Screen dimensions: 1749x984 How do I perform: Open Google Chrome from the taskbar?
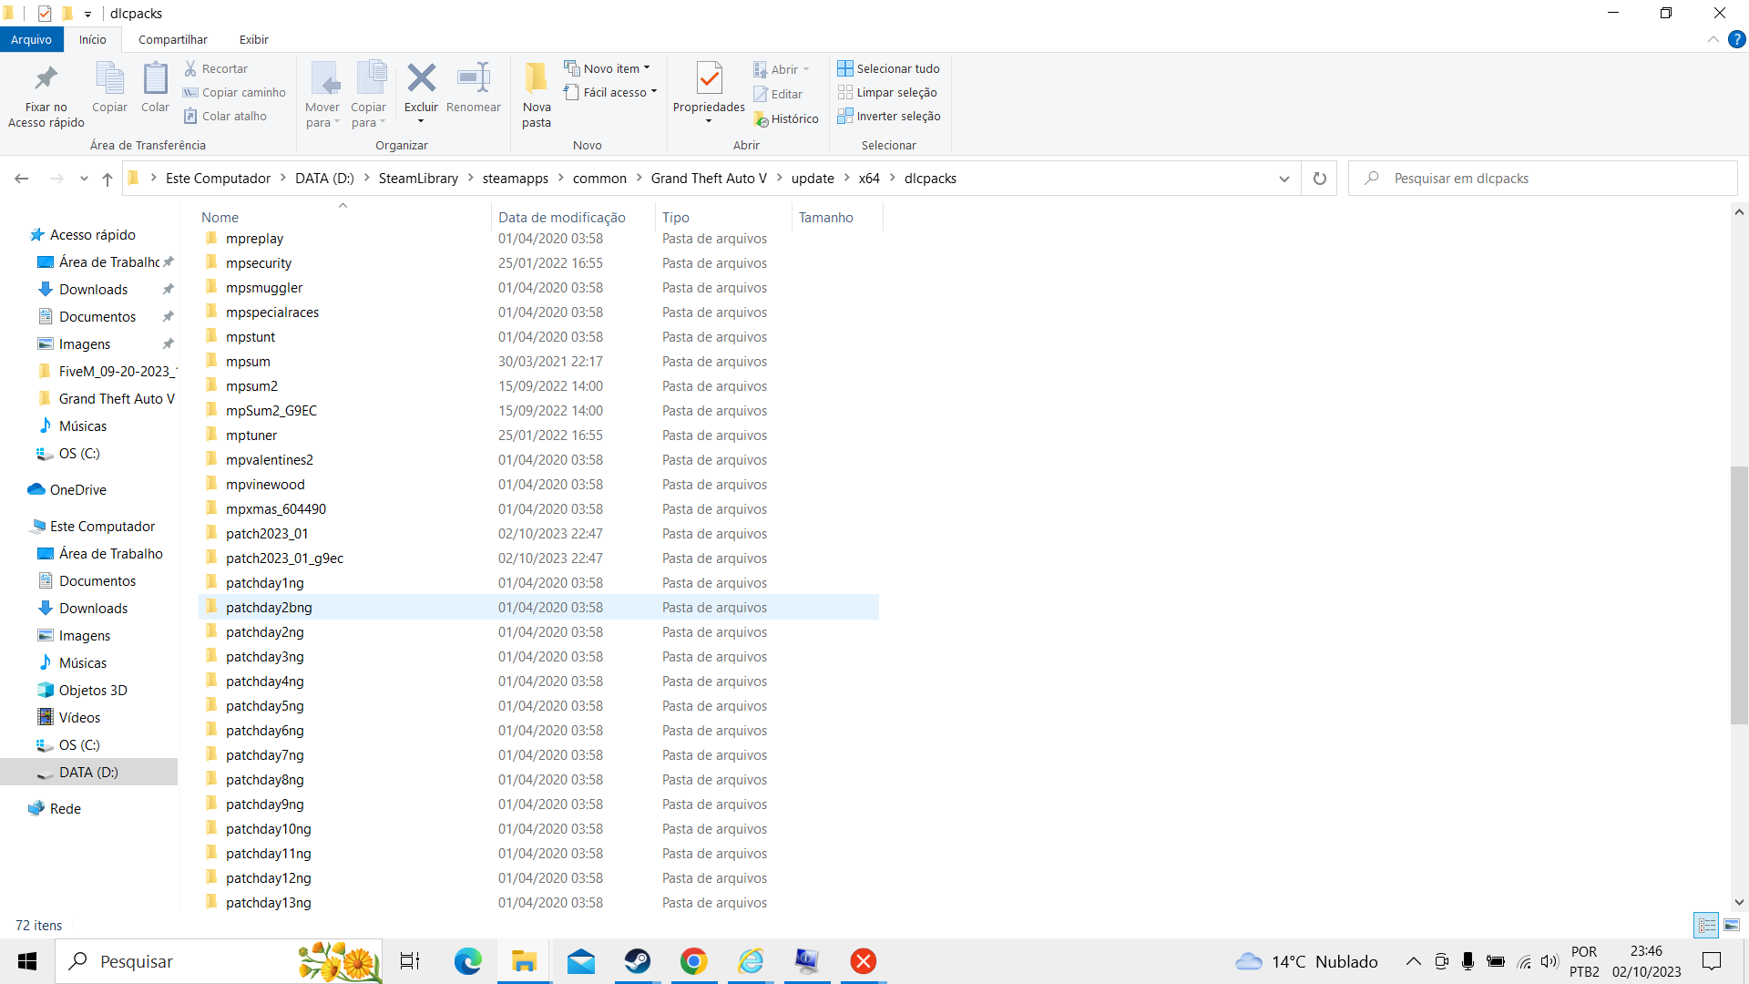pos(694,961)
